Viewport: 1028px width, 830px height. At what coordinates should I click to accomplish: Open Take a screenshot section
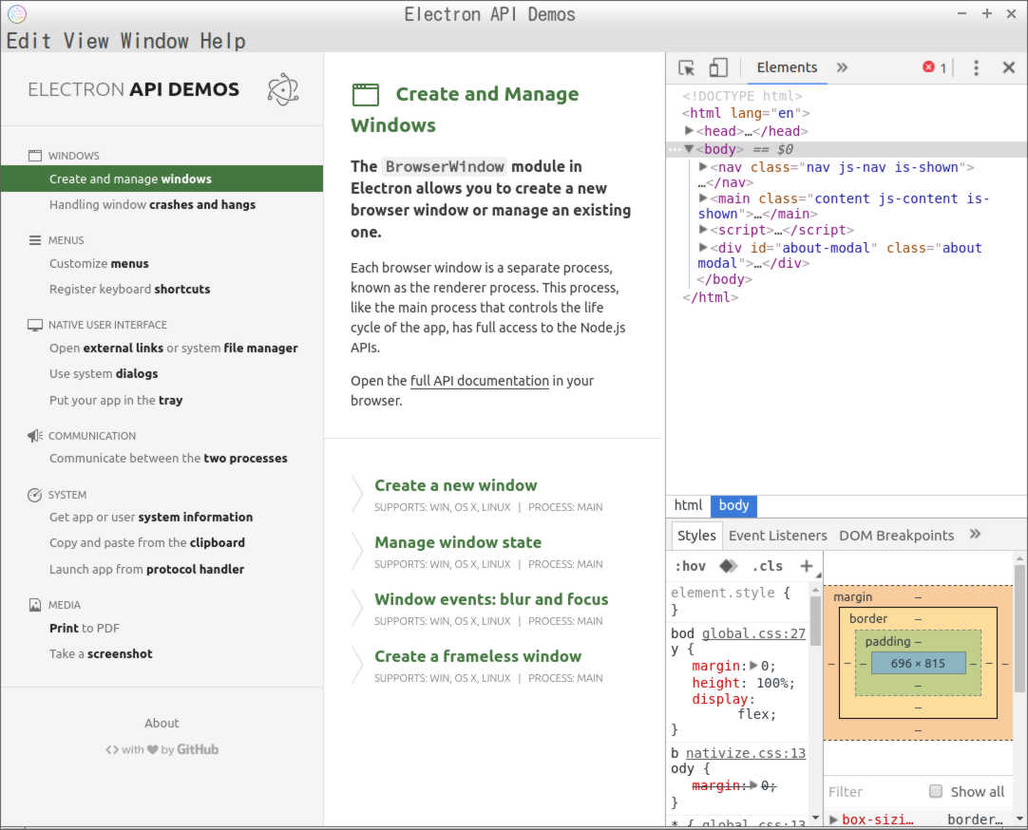(x=101, y=653)
